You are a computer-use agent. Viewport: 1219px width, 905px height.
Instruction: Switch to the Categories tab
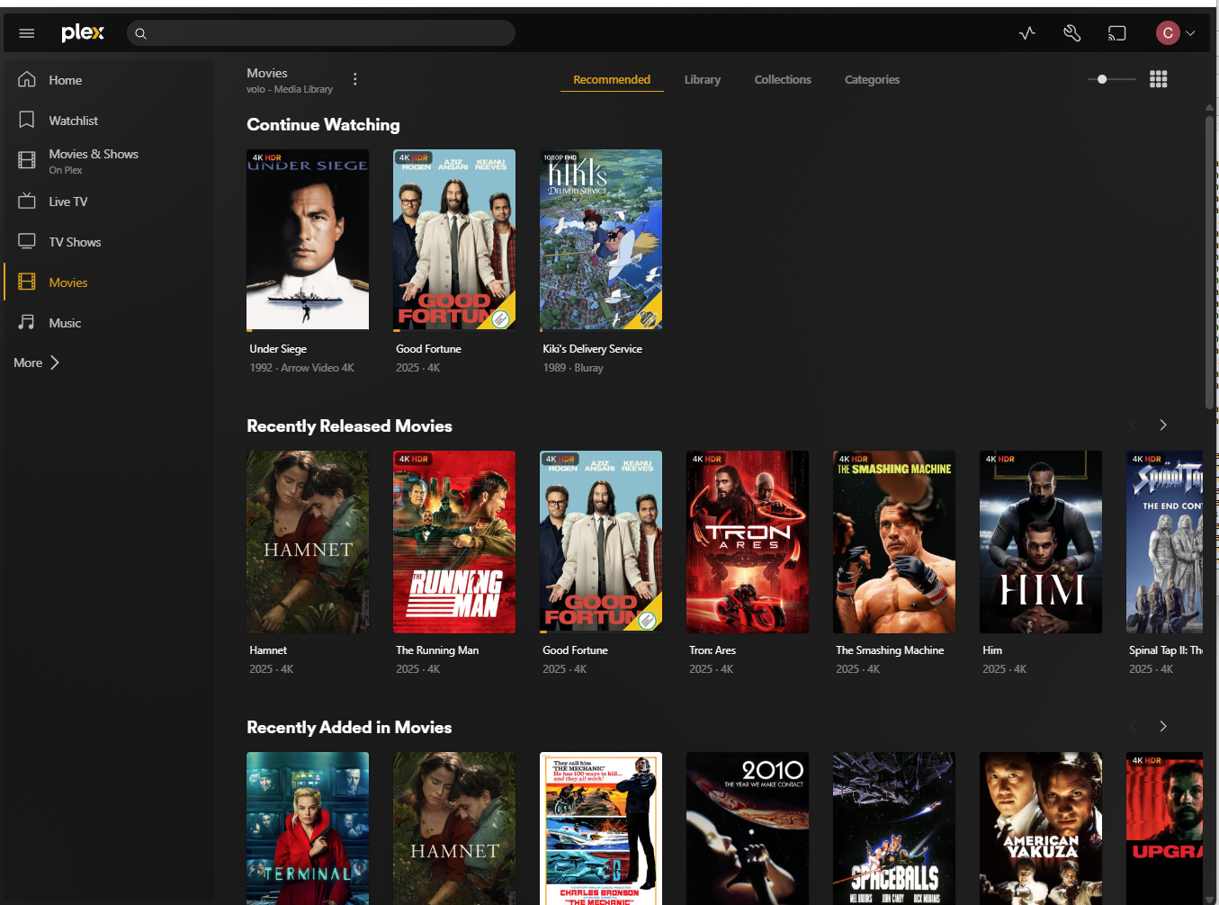(x=872, y=79)
